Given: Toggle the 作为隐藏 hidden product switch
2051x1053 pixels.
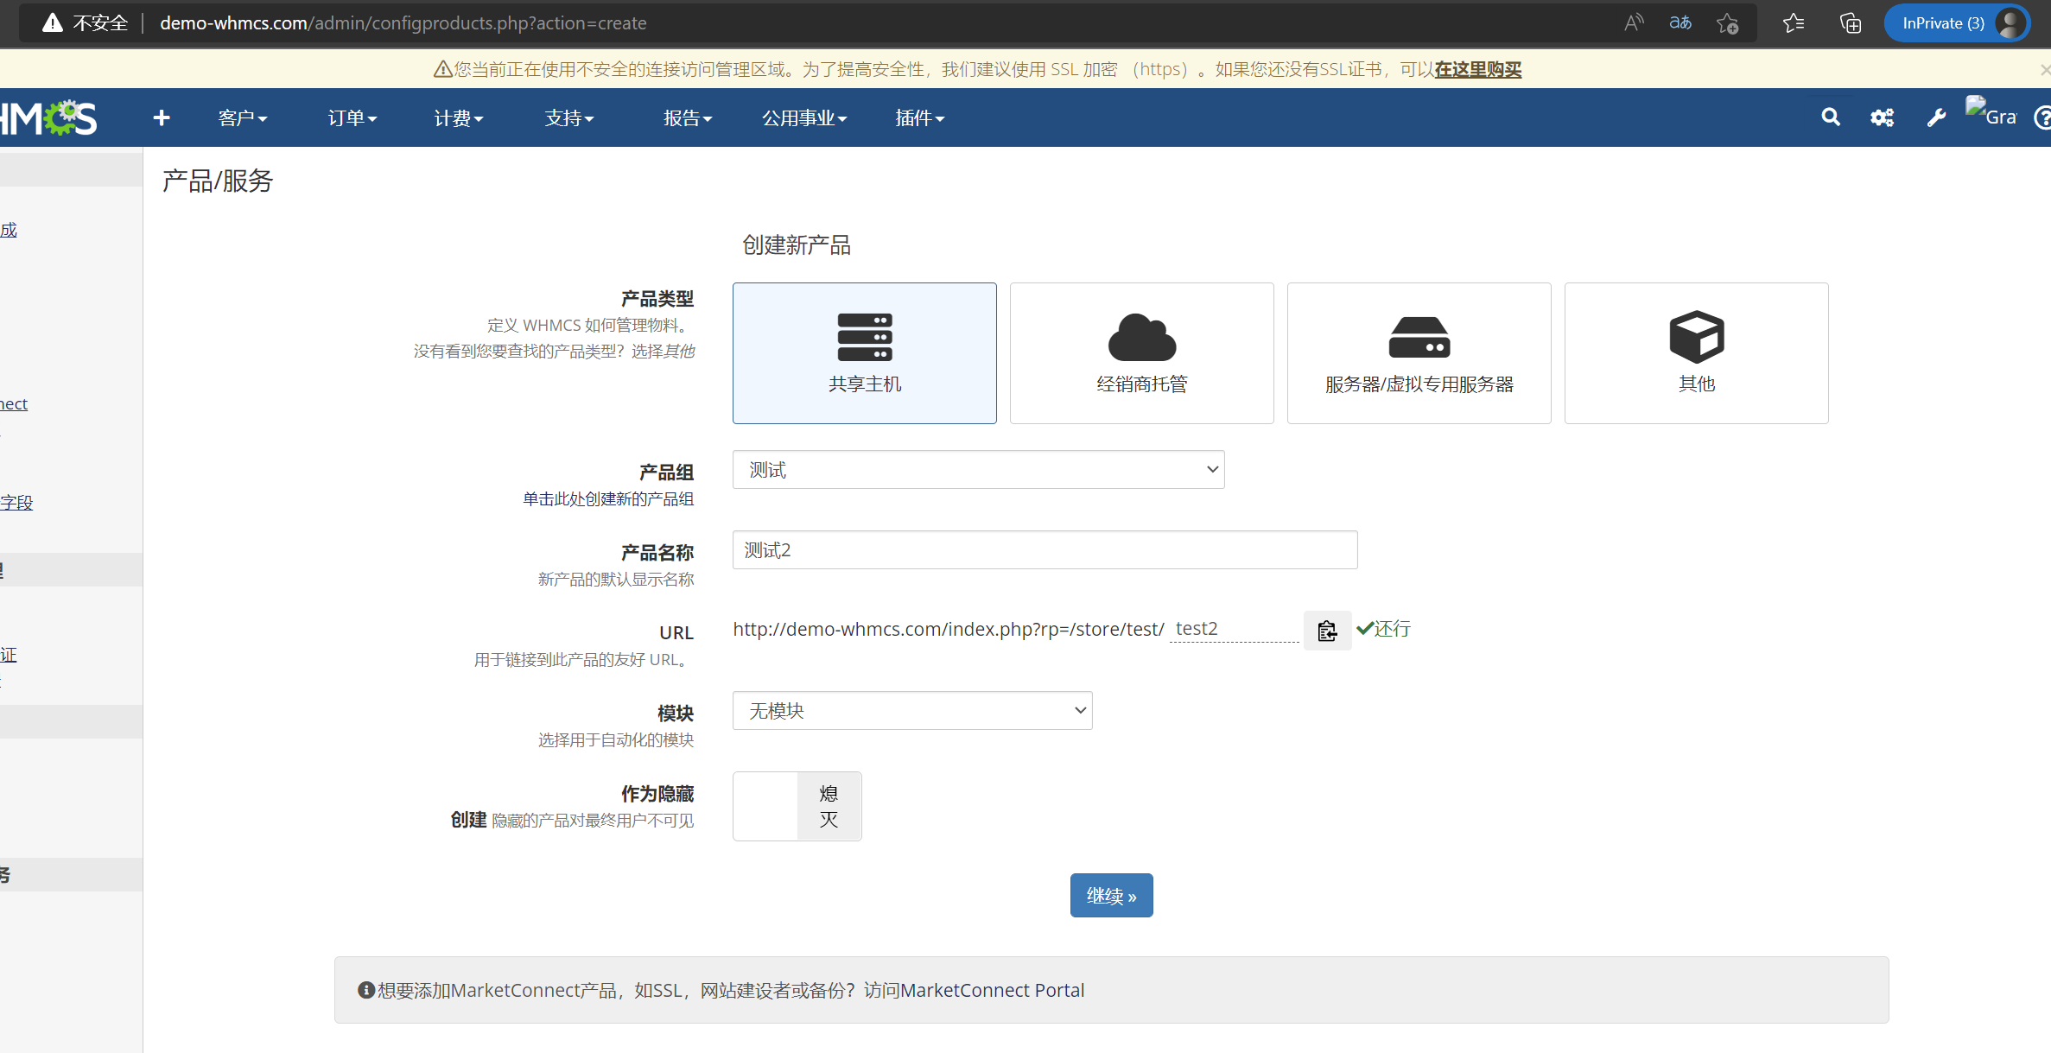Looking at the screenshot, I should click(796, 806).
